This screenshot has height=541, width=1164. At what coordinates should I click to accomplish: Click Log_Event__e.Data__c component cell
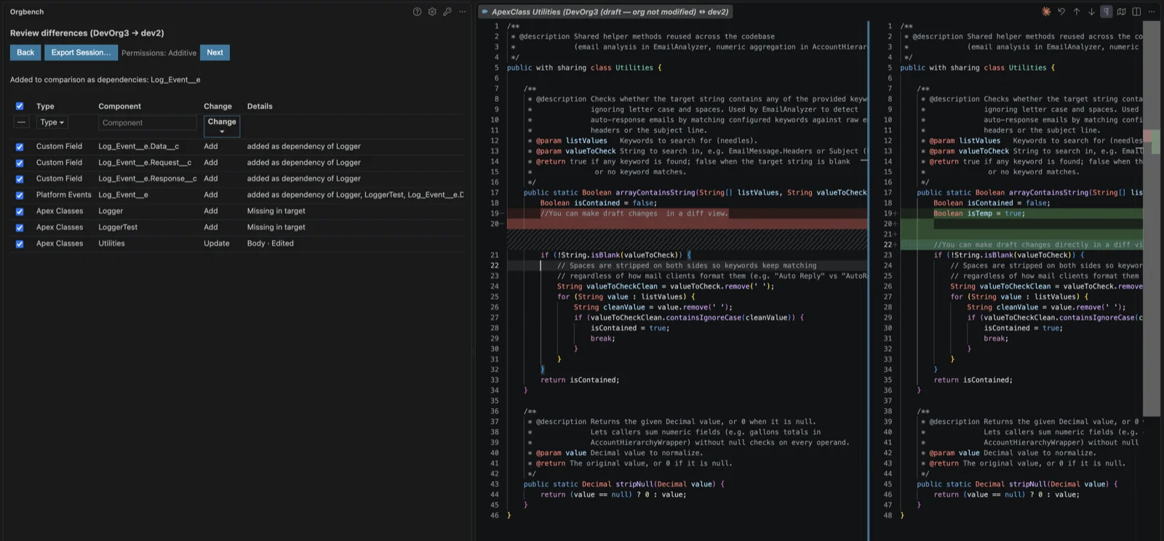[x=138, y=146]
